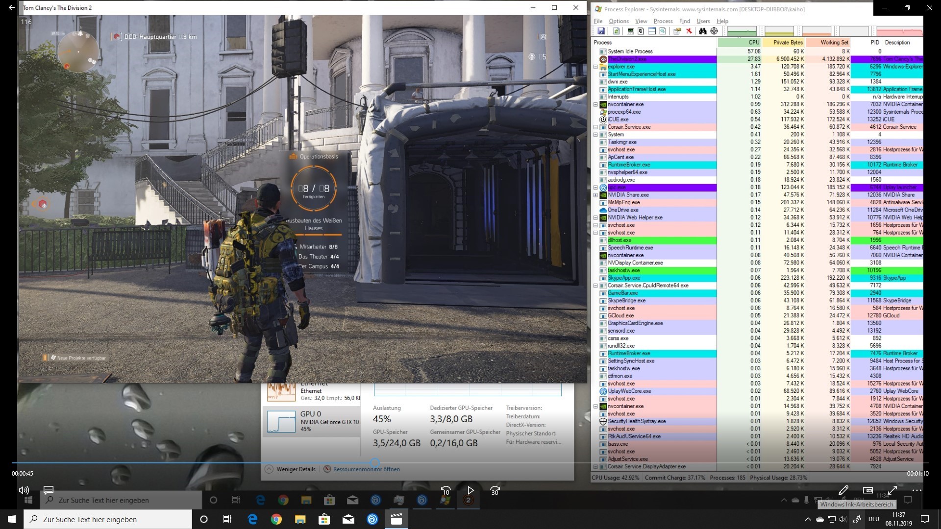Click the DLL/handle view toolbar icon

(663, 31)
